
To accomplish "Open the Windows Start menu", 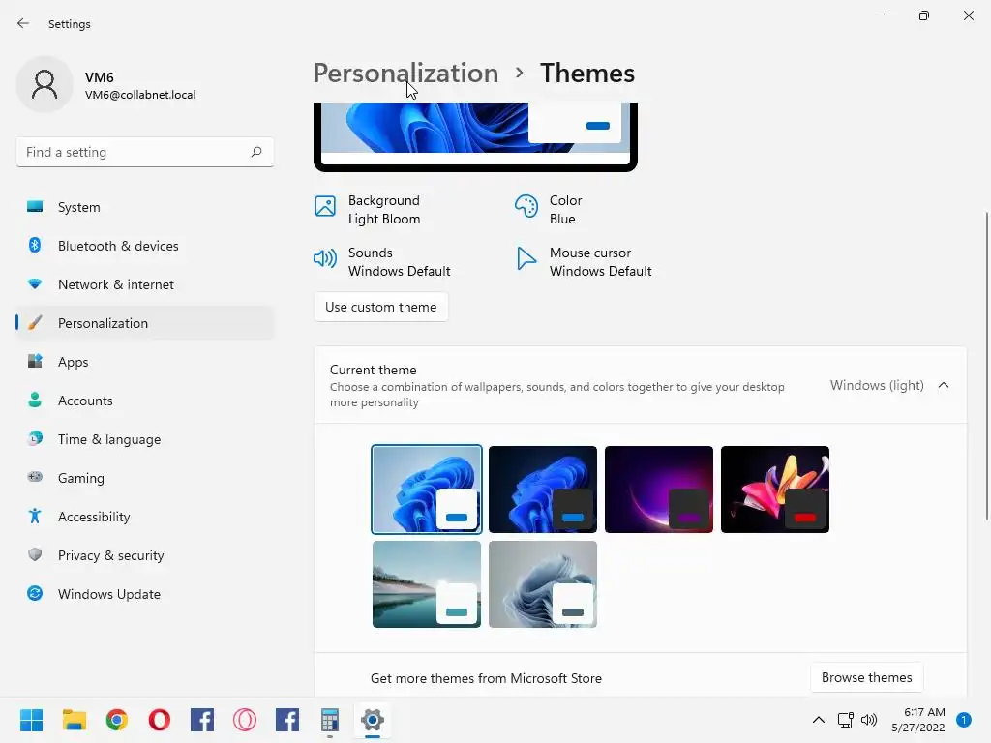I will pyautogui.click(x=31, y=720).
